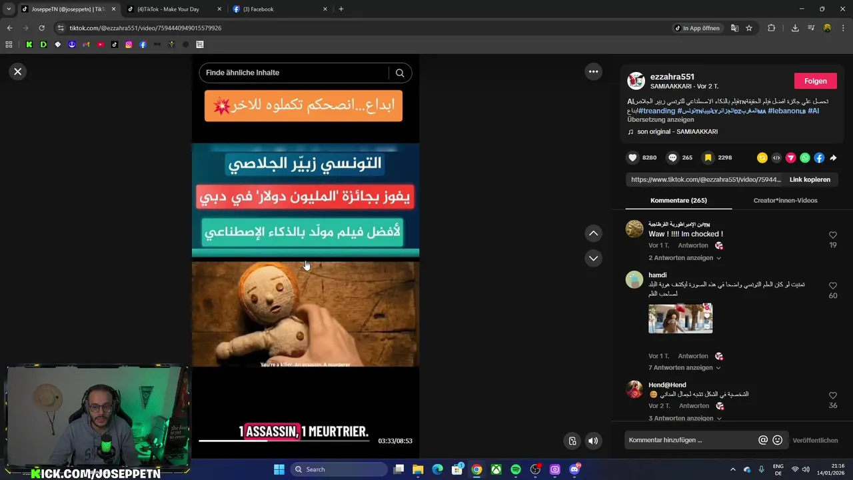
Task: Click 'Kommentar hinzufügen' comment input
Action: coord(690,440)
